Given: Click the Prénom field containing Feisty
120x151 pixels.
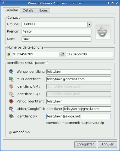Looking at the screenshot, I should (x=57, y=32).
